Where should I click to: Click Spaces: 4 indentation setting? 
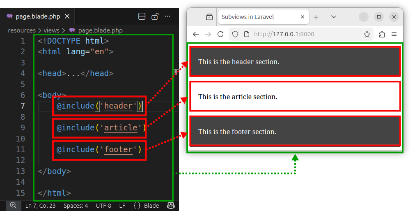coord(76,206)
